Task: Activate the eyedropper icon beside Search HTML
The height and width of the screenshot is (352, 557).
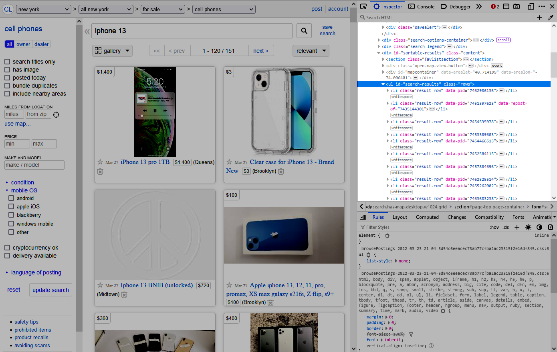Action: pyautogui.click(x=551, y=18)
